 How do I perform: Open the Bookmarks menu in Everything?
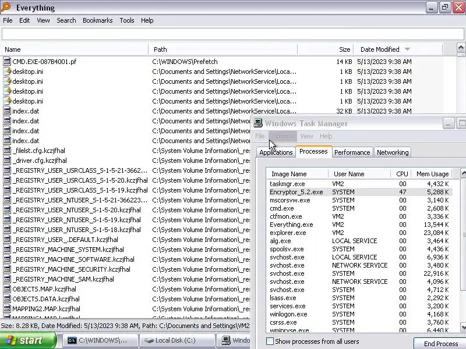(x=97, y=20)
